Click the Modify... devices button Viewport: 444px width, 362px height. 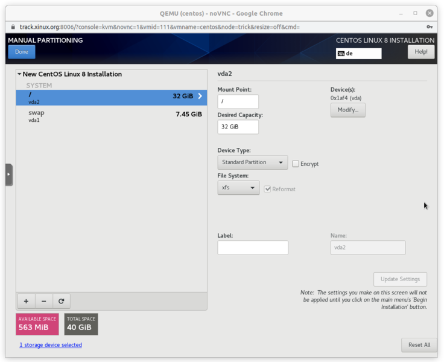click(347, 110)
